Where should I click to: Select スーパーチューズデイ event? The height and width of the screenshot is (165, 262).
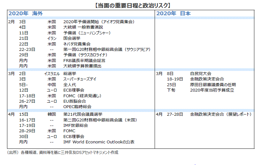pos(80,79)
